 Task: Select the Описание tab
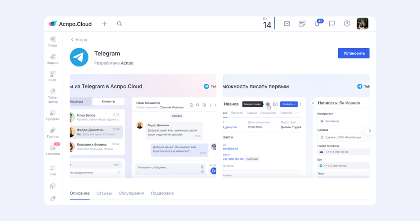(79, 193)
